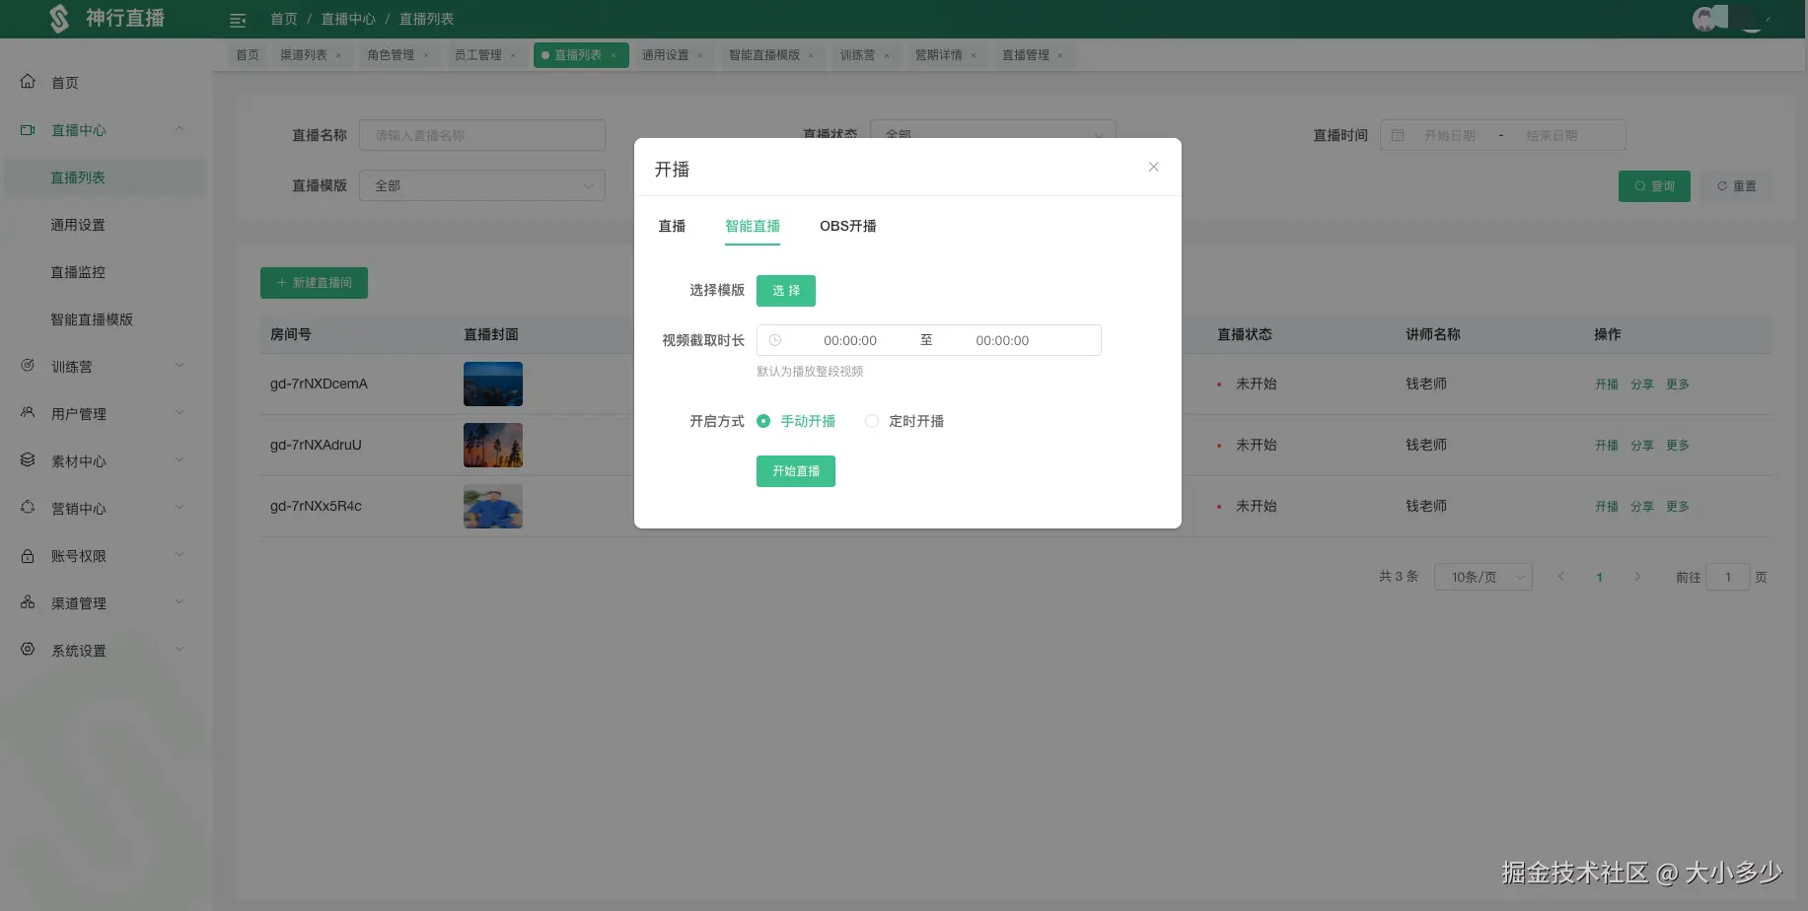This screenshot has width=1808, height=911.
Task: Click the calendar icon in 直播时间 field
Action: pyautogui.click(x=1398, y=135)
